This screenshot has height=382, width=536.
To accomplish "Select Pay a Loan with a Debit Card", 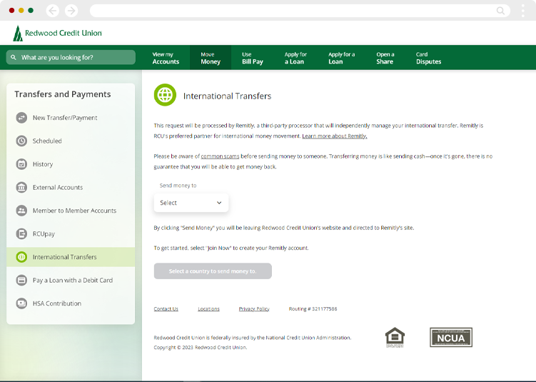I will click(71, 280).
